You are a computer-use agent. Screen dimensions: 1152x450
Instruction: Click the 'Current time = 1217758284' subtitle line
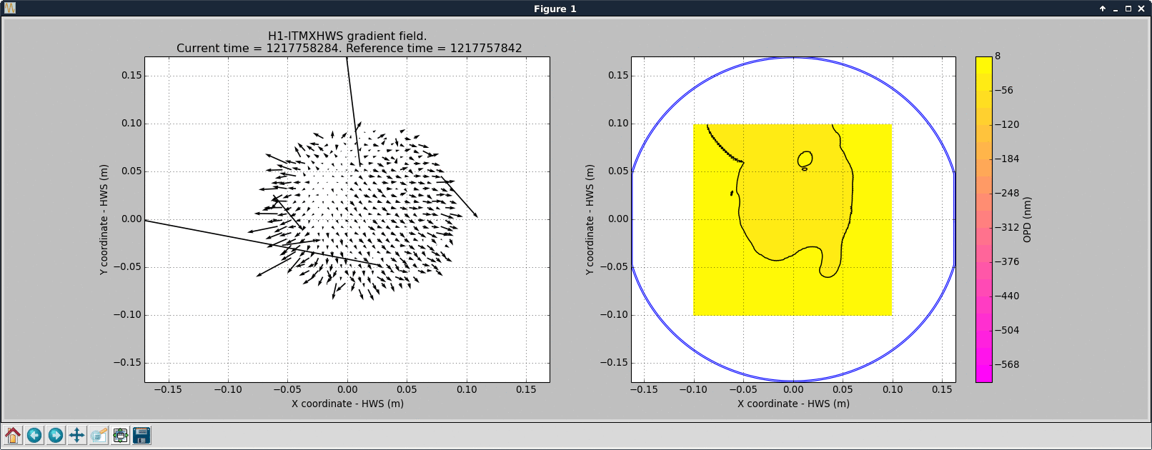point(349,48)
